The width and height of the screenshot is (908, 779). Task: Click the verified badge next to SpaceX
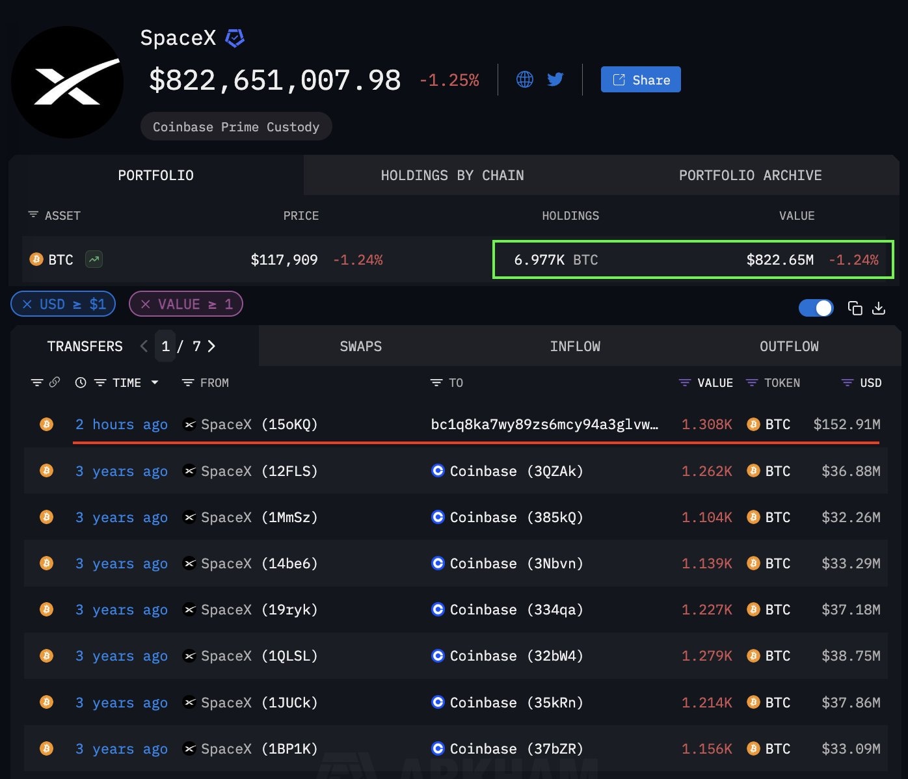click(x=235, y=38)
